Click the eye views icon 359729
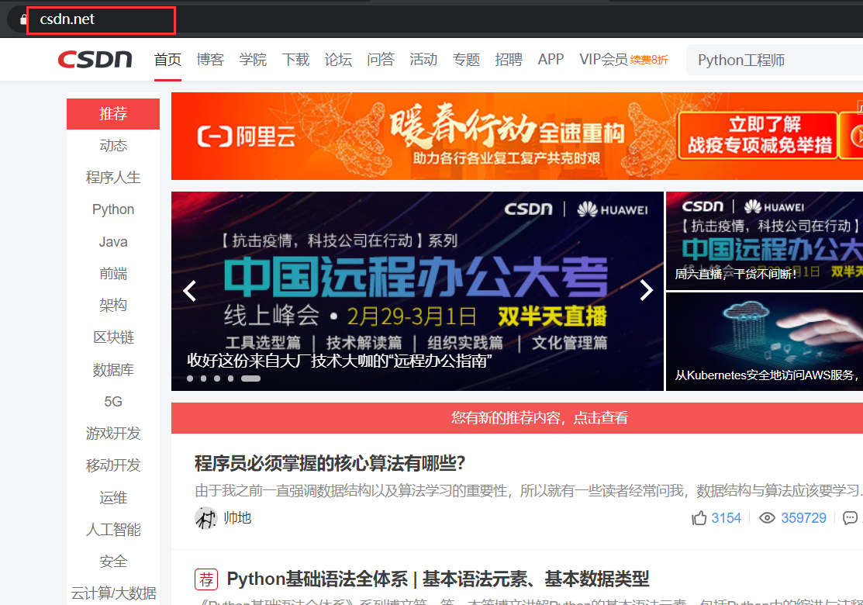 pyautogui.click(x=767, y=518)
